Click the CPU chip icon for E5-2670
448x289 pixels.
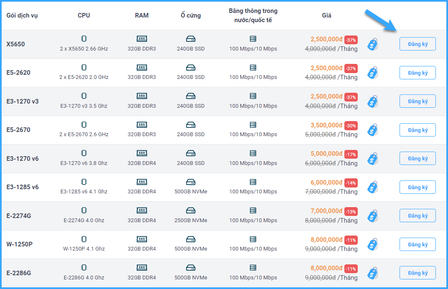pyautogui.click(x=84, y=124)
